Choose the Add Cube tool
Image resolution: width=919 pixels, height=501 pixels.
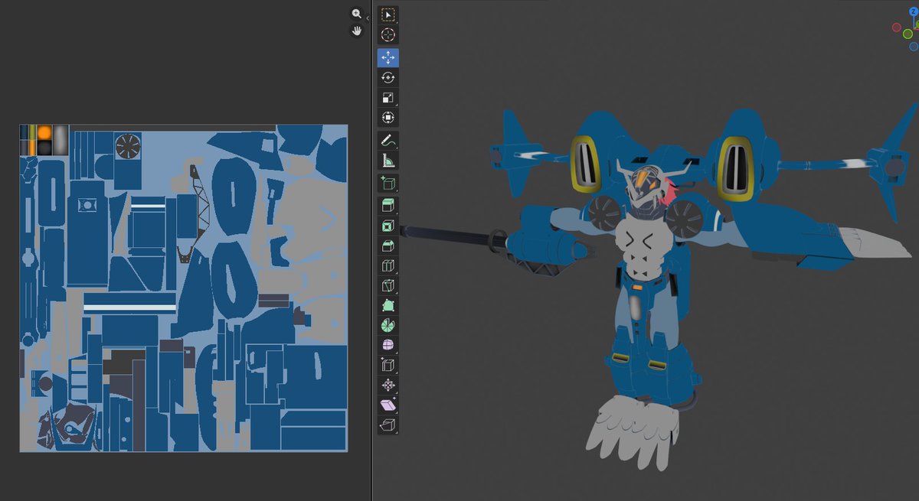(388, 184)
